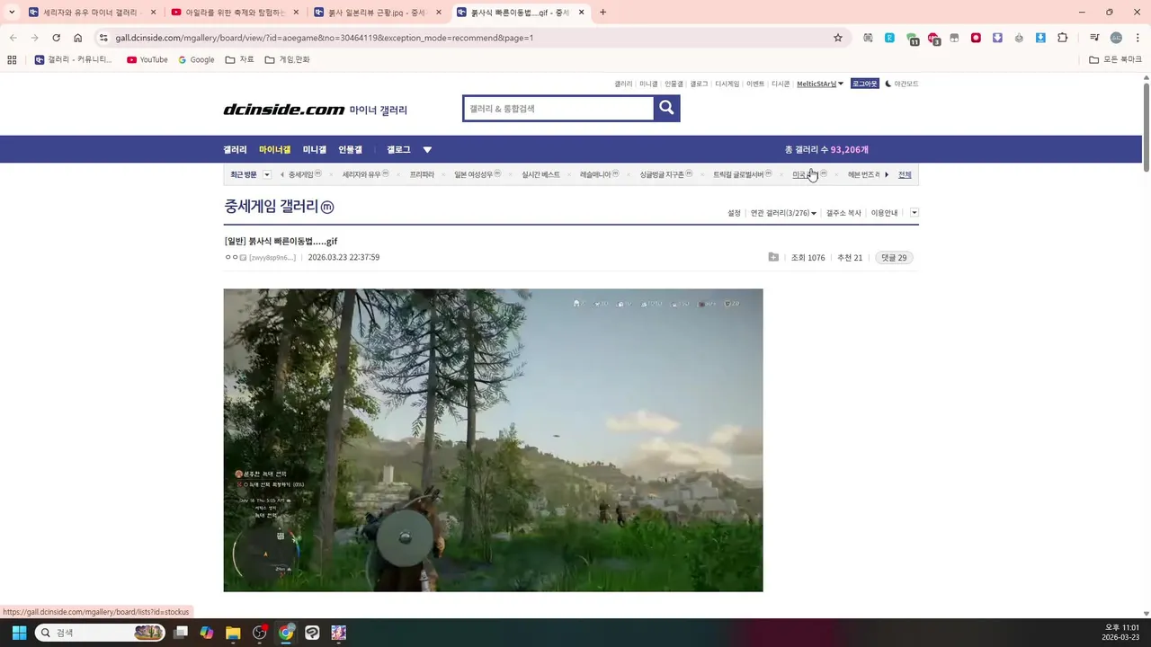This screenshot has width=1151, height=647.
Task: Expand the small dropdown beside 이용안내
Action: pyautogui.click(x=915, y=213)
